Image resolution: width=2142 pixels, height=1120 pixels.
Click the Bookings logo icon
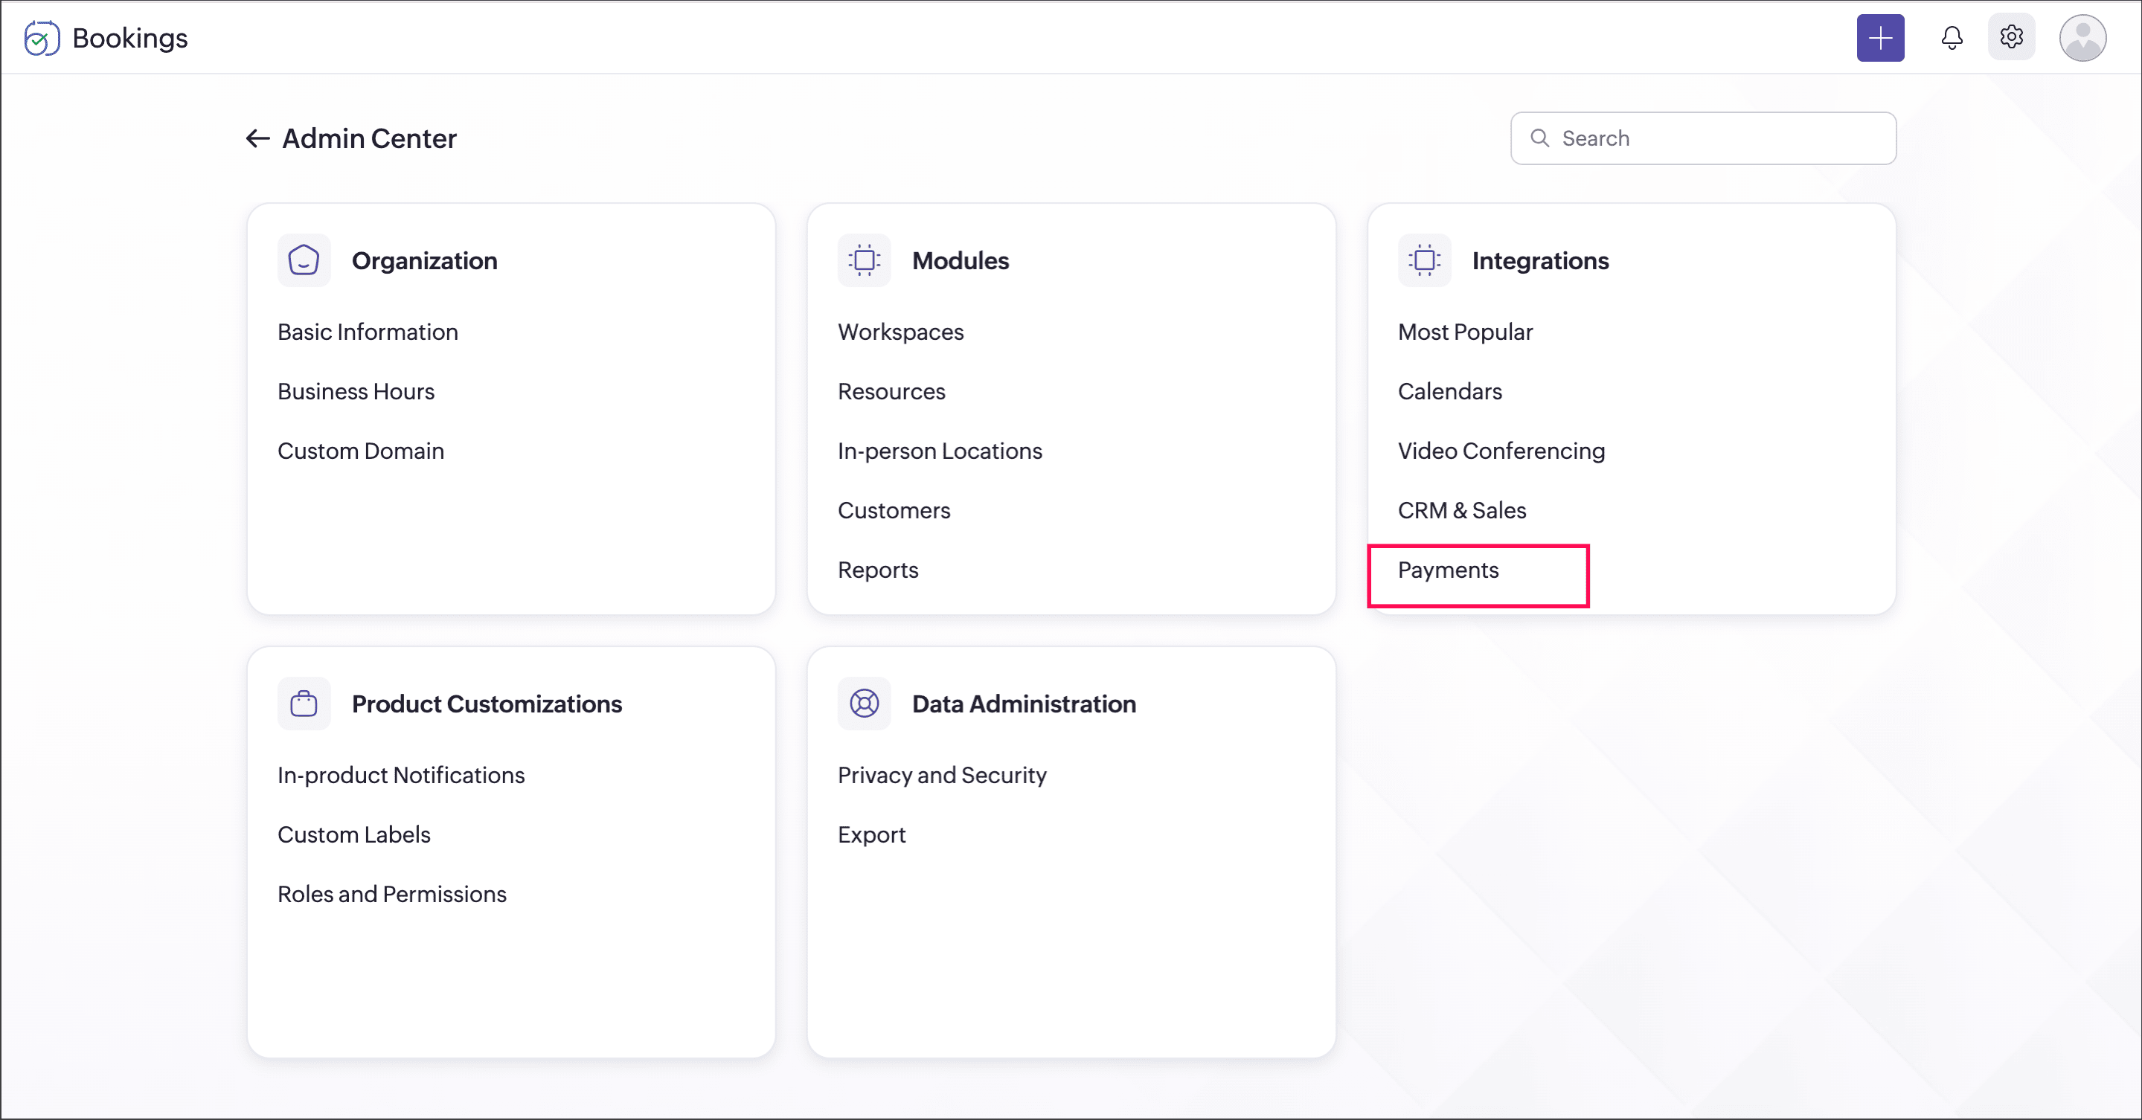(42, 38)
